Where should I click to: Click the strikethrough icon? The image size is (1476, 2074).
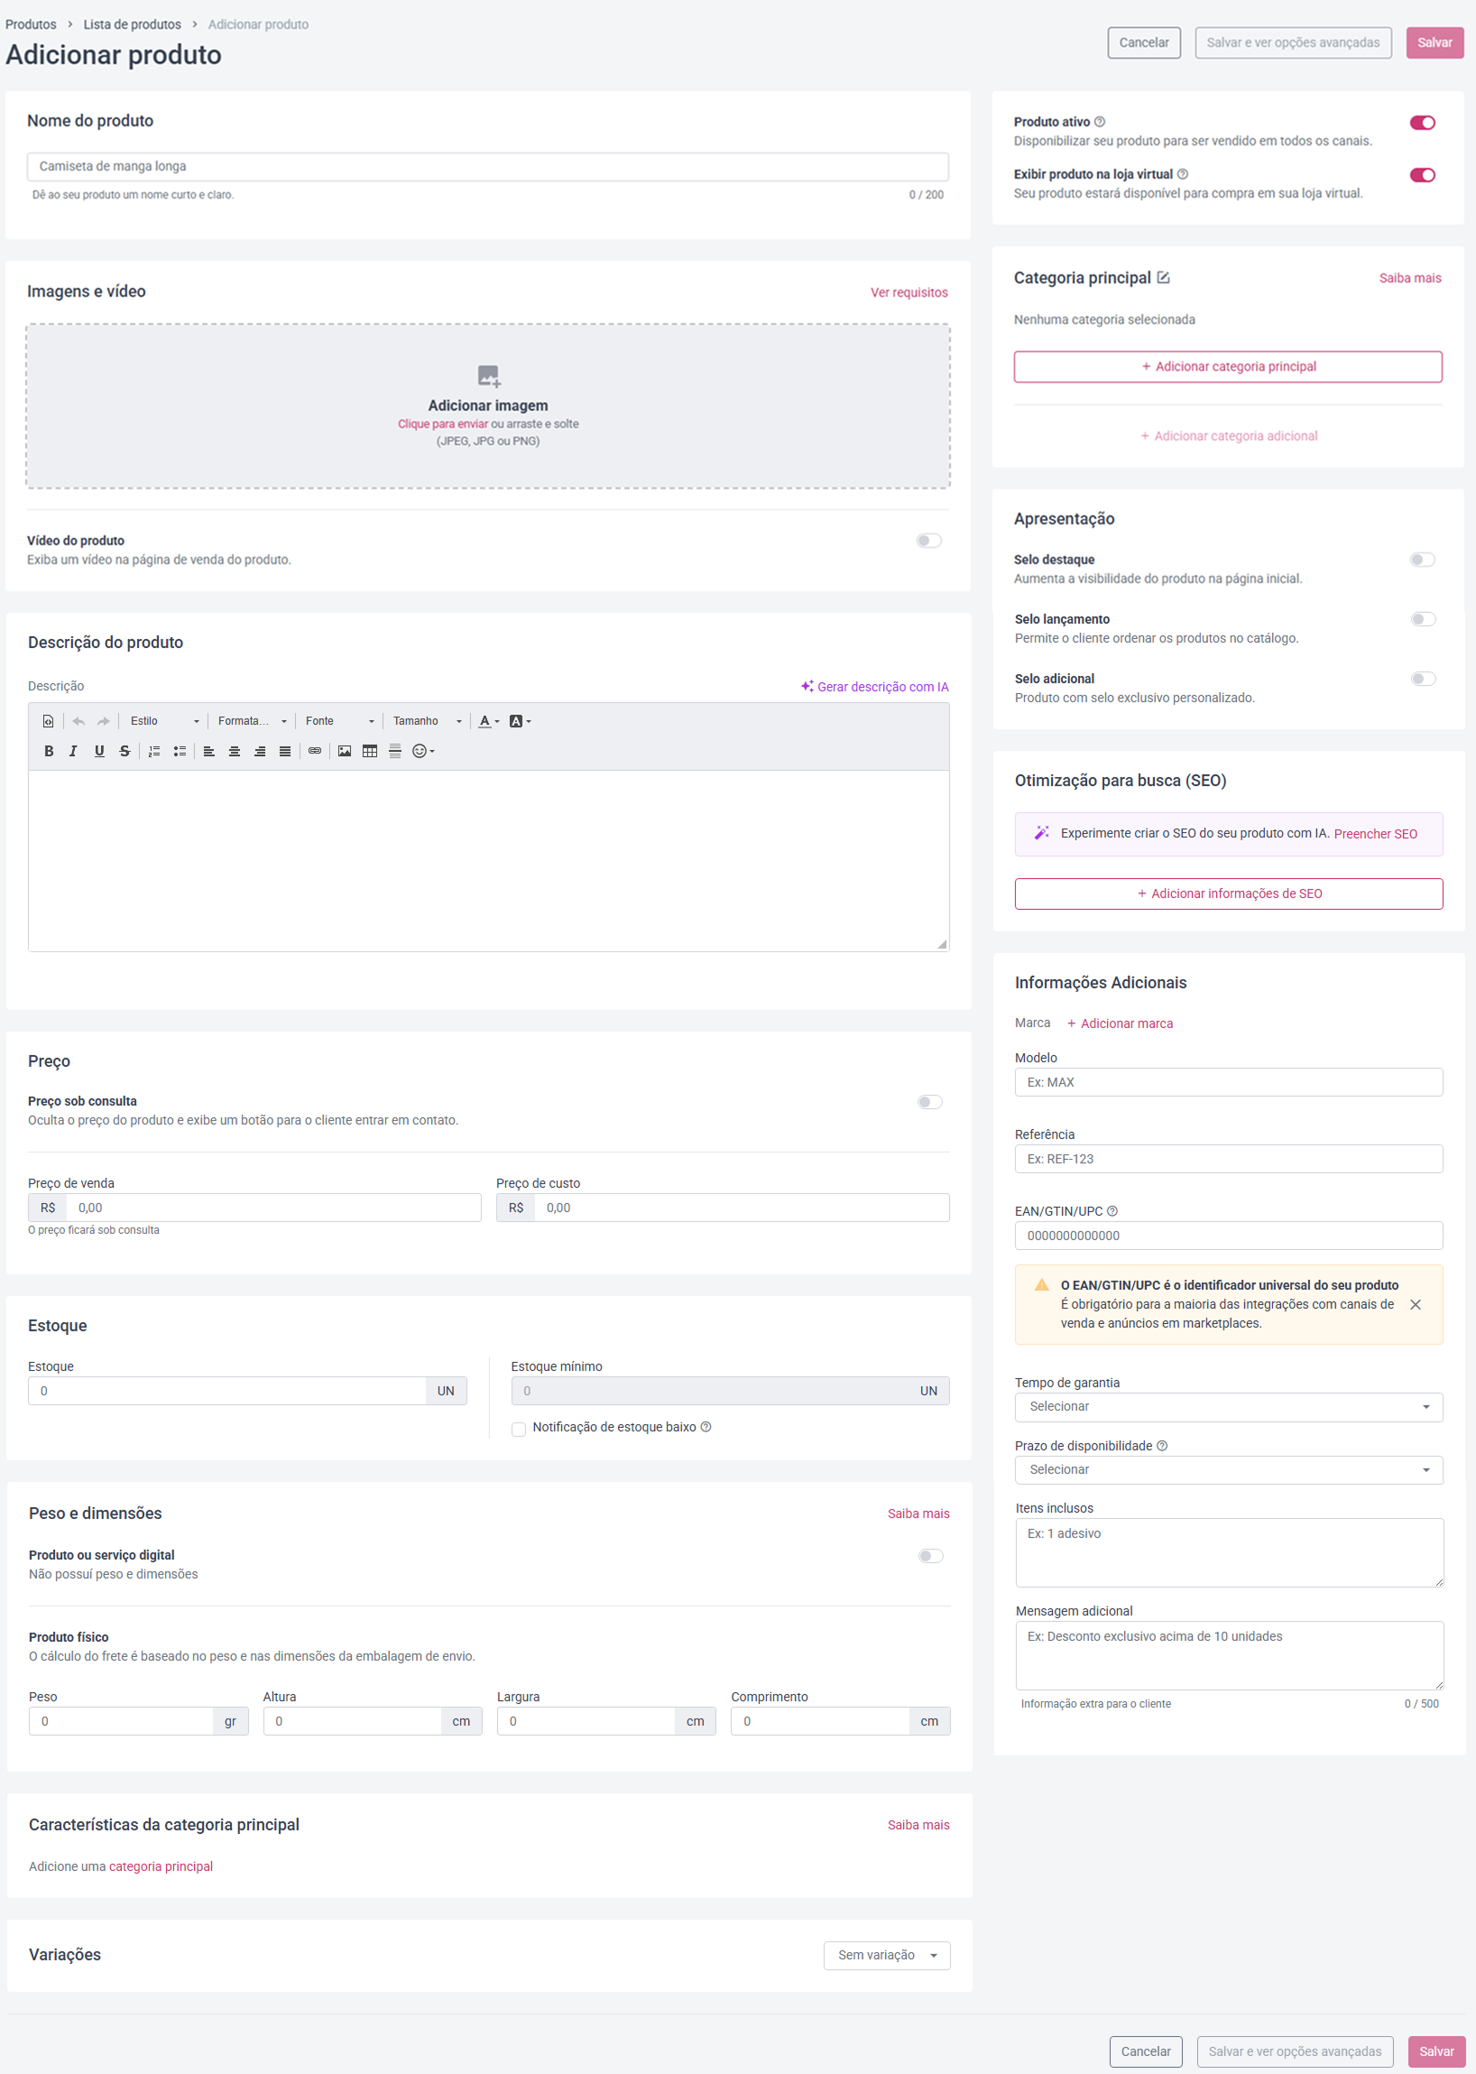[125, 751]
